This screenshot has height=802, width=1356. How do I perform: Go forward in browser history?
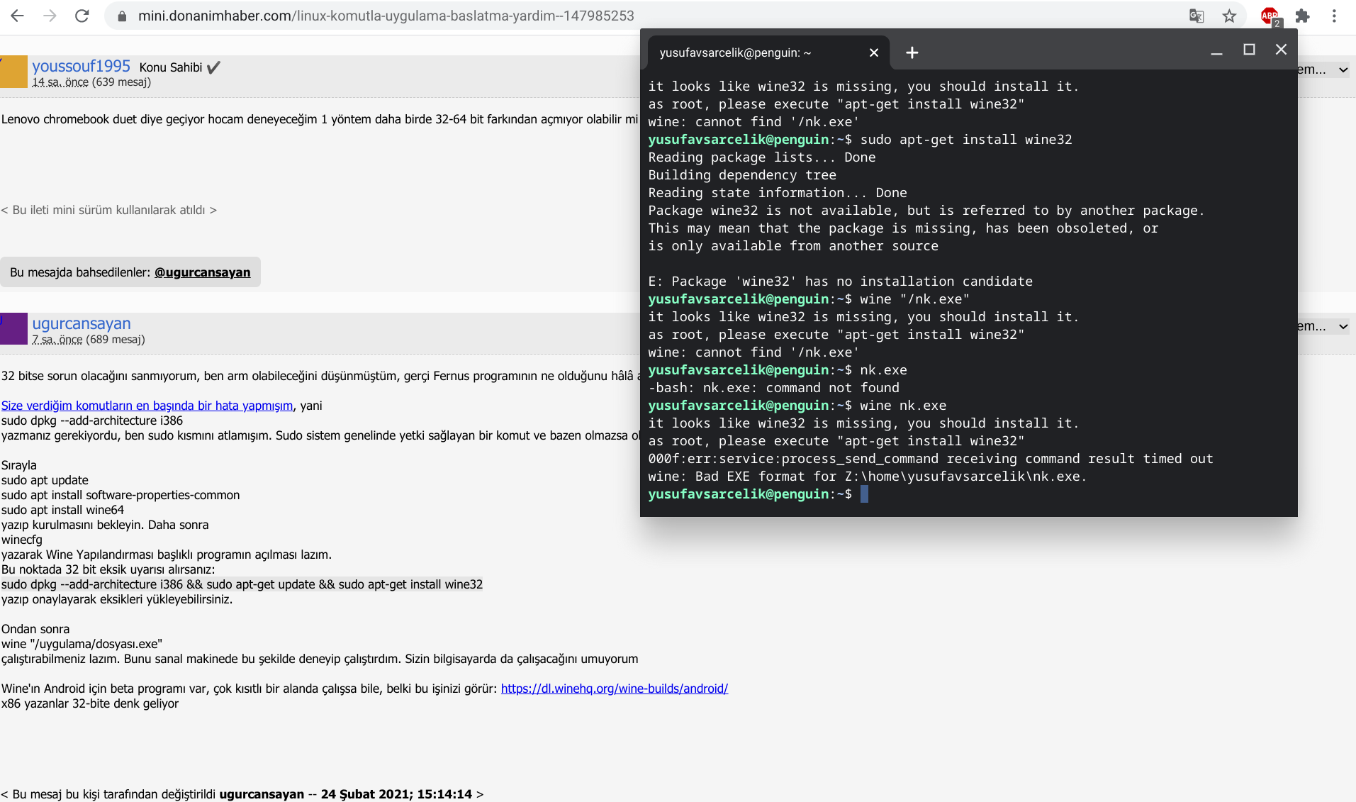(50, 16)
